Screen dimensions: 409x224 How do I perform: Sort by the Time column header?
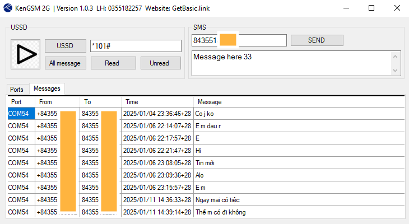tap(157, 102)
